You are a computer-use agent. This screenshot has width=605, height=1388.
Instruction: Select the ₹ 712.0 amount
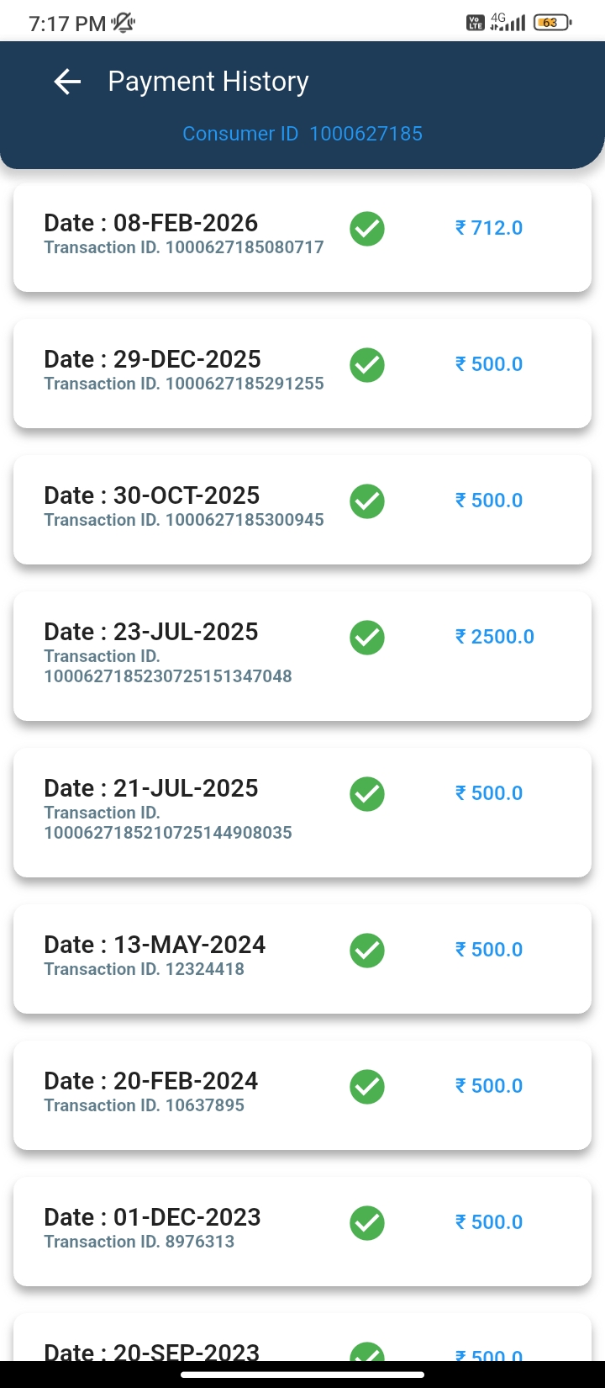click(x=489, y=228)
